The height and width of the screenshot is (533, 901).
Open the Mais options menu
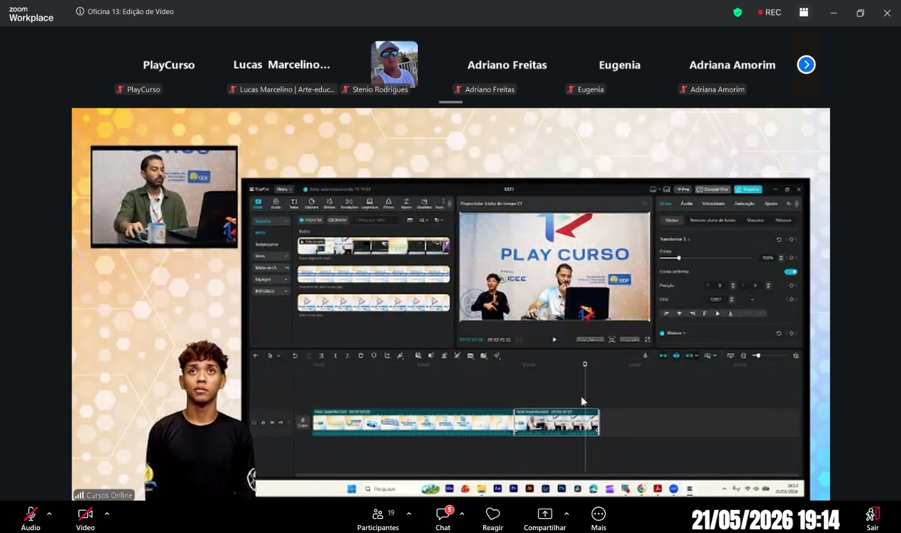pyautogui.click(x=599, y=518)
